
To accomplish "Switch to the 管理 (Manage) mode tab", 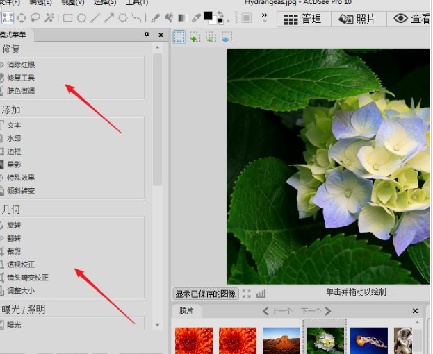I will coord(304,19).
